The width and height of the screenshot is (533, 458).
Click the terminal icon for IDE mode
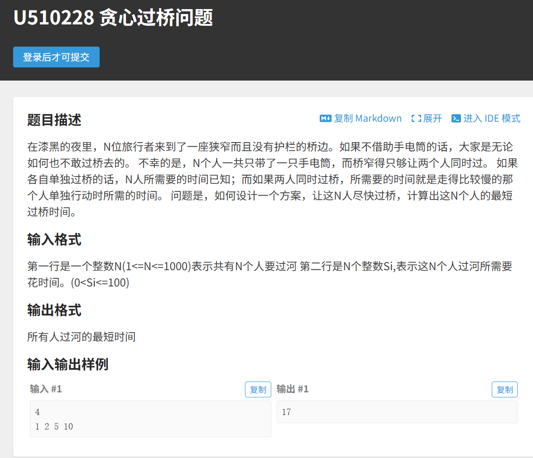pos(456,119)
